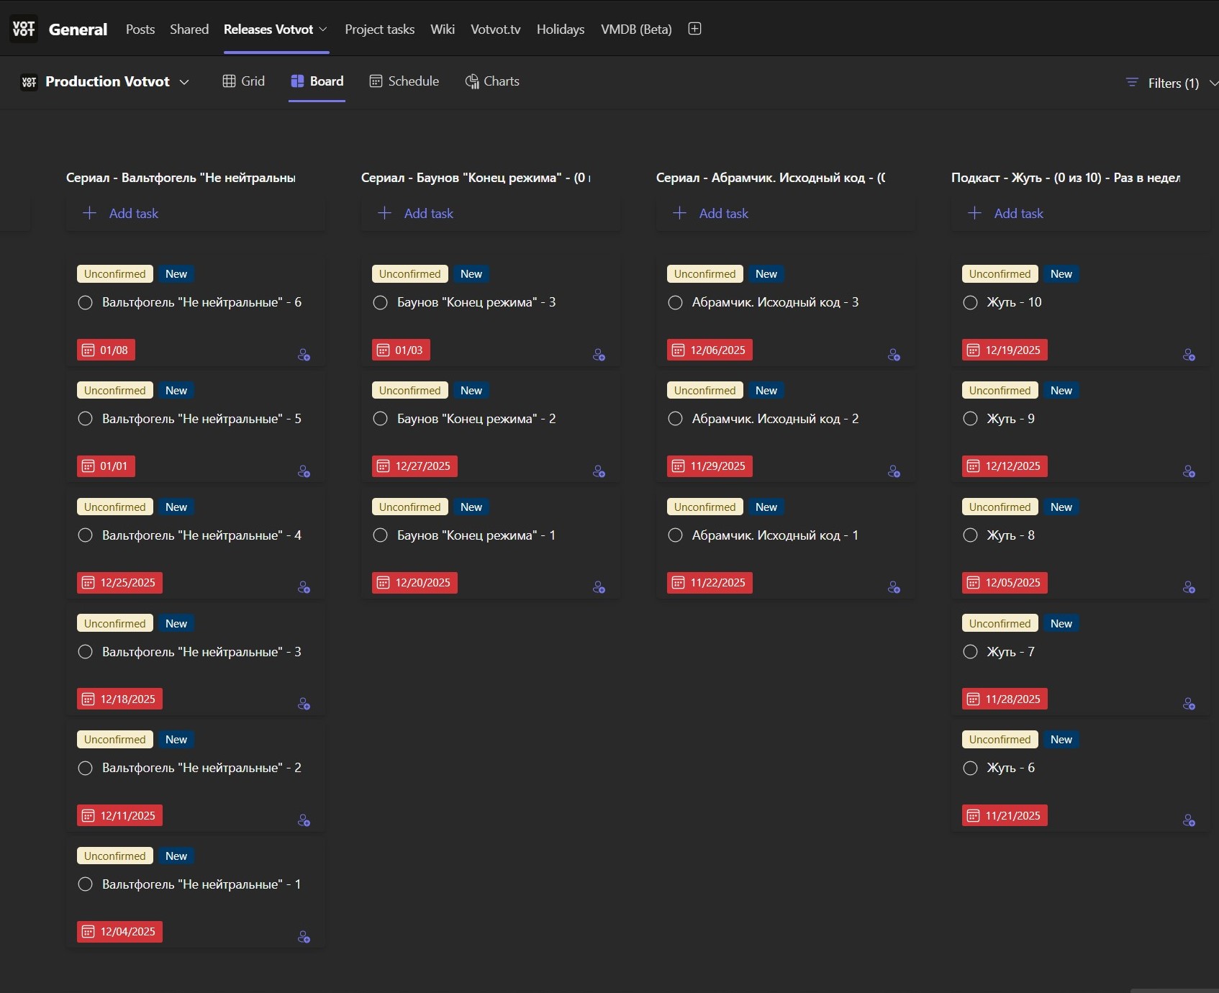The width and height of the screenshot is (1219, 993).
Task: Switch to the Schedule view
Action: [404, 81]
